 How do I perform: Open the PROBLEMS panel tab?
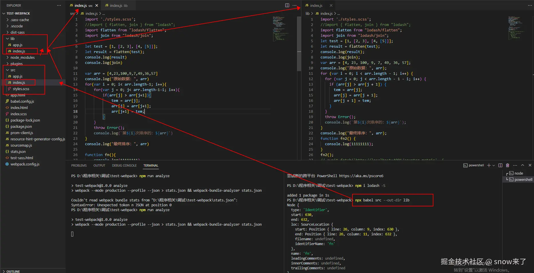pos(79,165)
